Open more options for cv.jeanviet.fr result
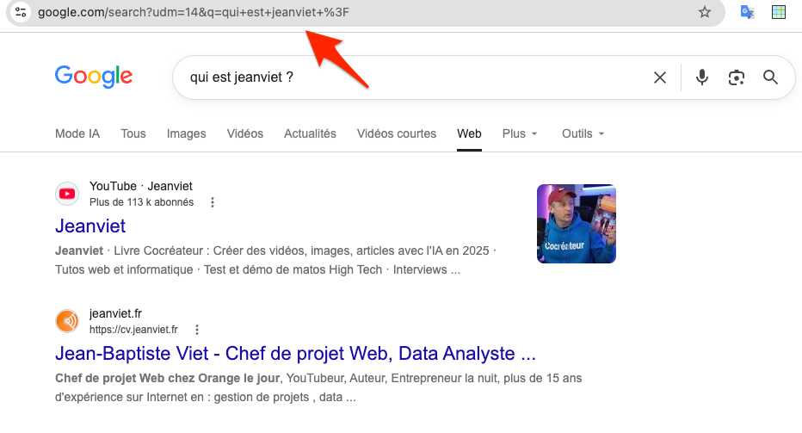Image resolution: width=802 pixels, height=433 pixels. (197, 330)
